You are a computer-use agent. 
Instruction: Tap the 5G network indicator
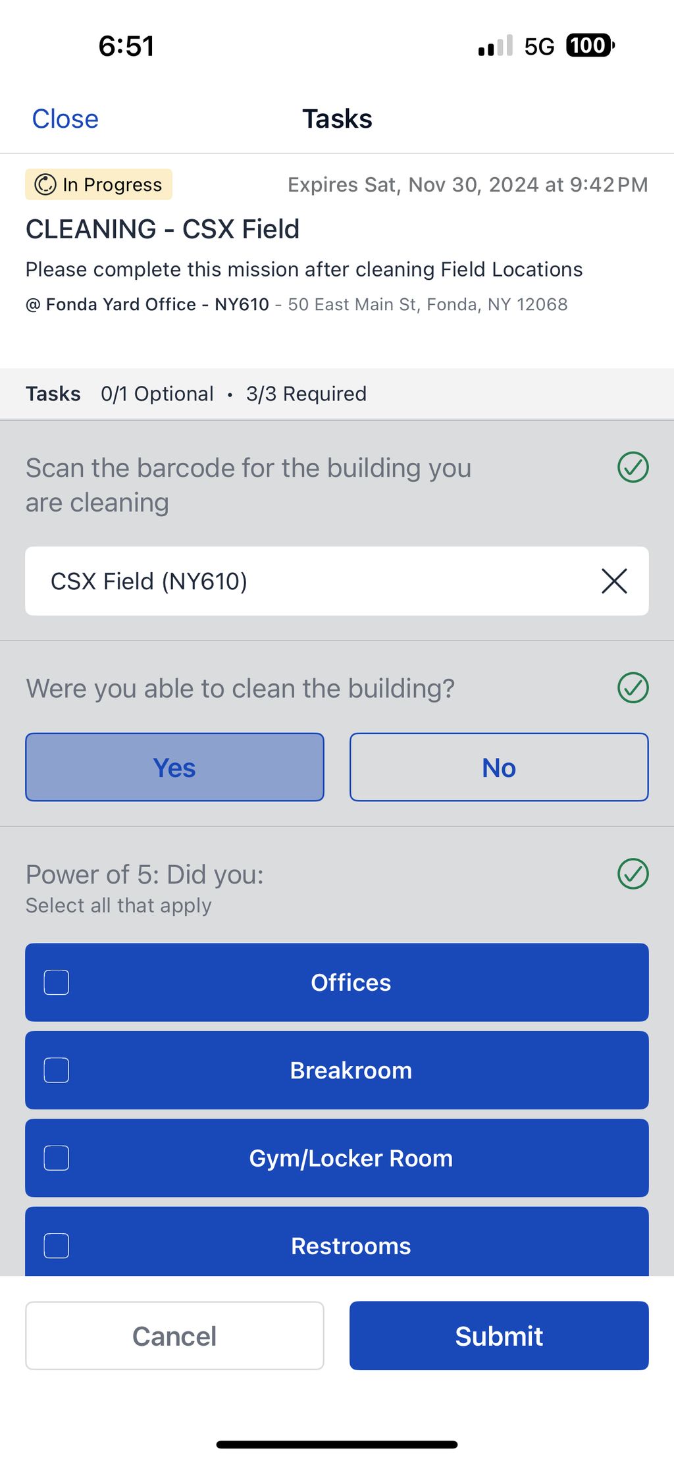coord(539,46)
